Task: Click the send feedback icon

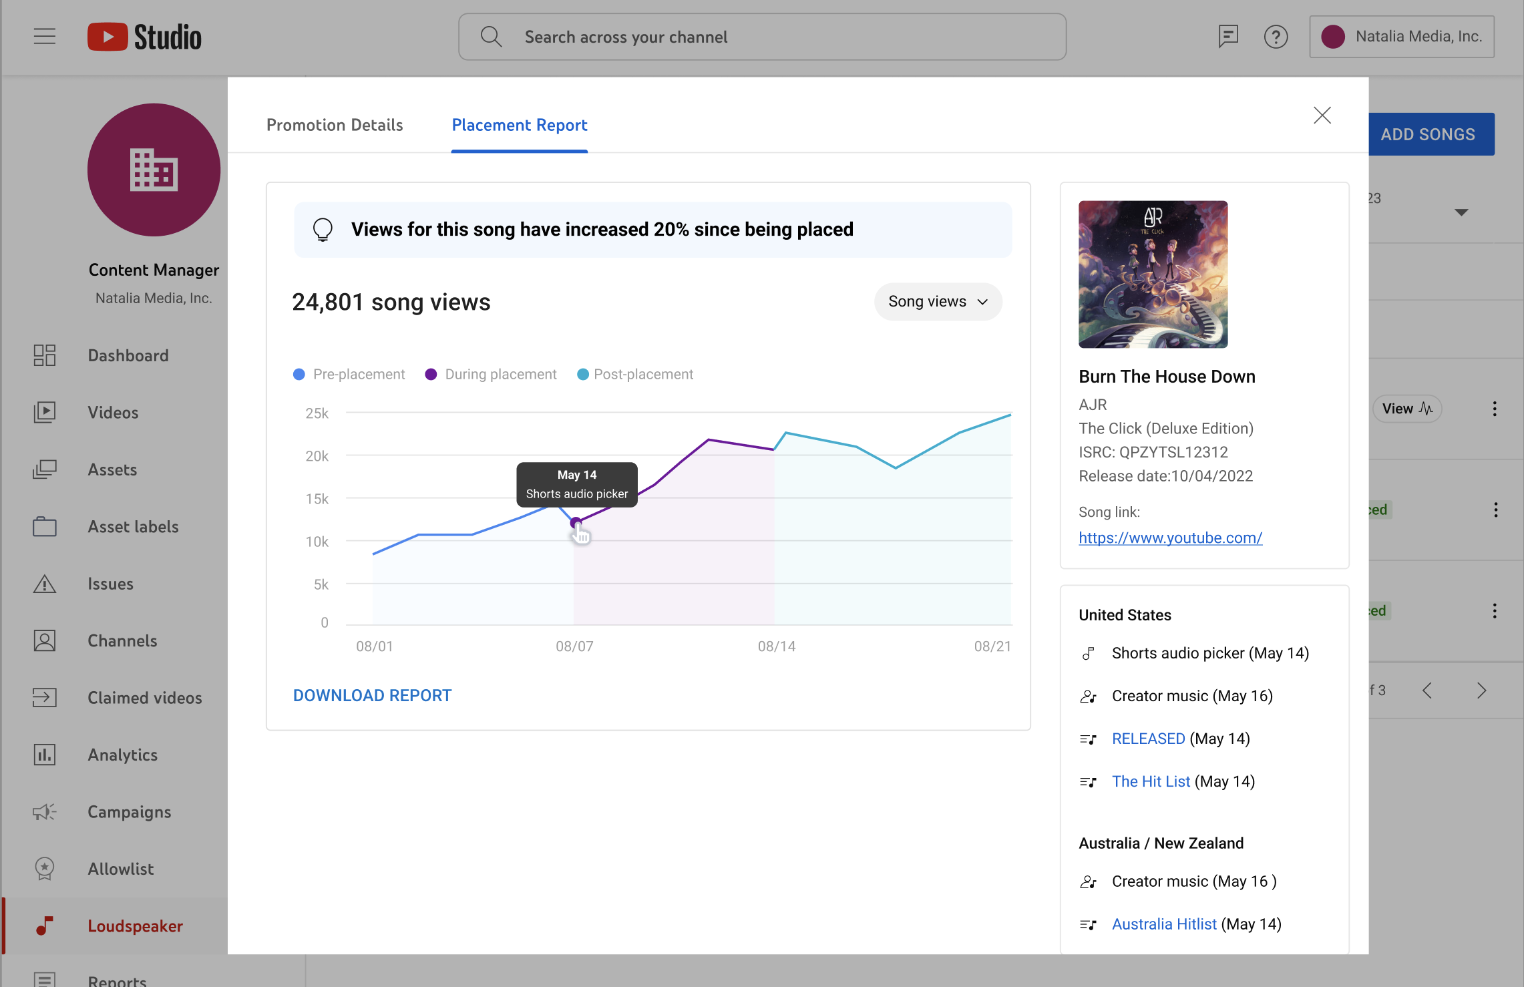Action: coord(1227,36)
